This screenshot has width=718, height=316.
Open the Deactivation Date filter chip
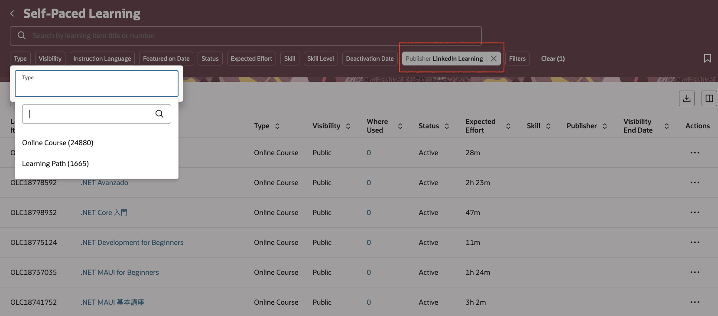370,59
